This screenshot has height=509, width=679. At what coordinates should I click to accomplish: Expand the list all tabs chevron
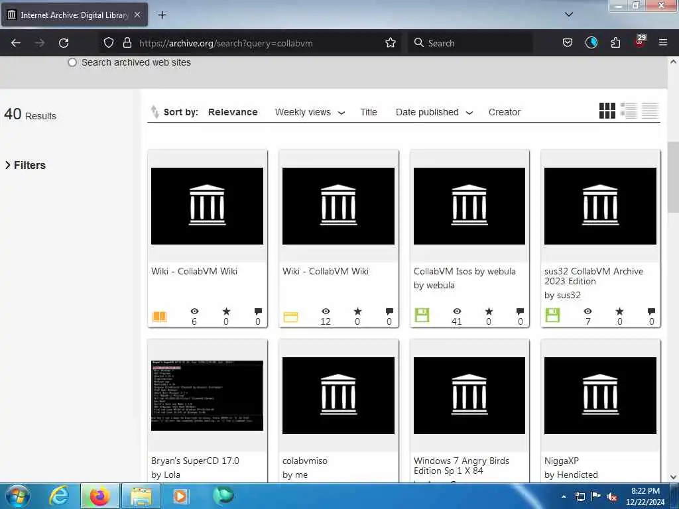[x=569, y=15]
